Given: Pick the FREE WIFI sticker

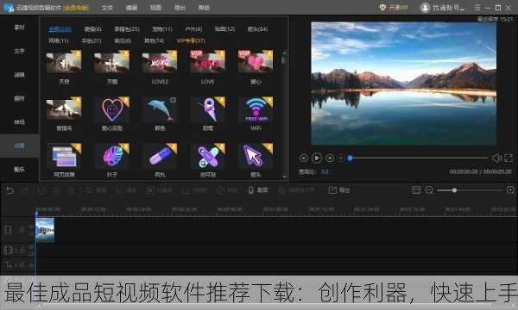Looking at the screenshot, I should pos(256,109).
